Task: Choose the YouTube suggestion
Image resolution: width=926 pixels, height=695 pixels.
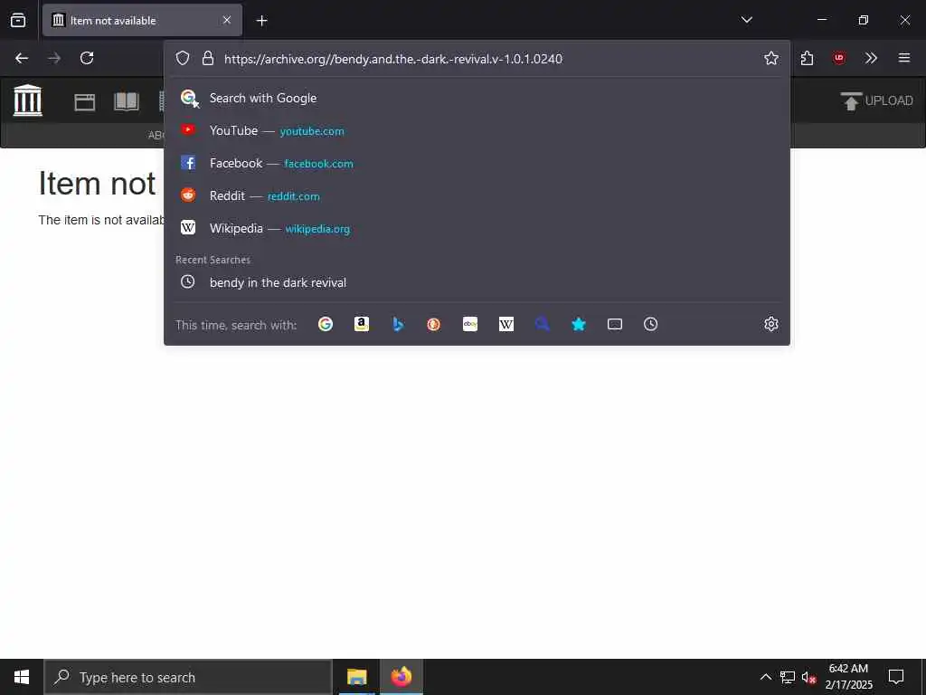Action: click(x=477, y=130)
